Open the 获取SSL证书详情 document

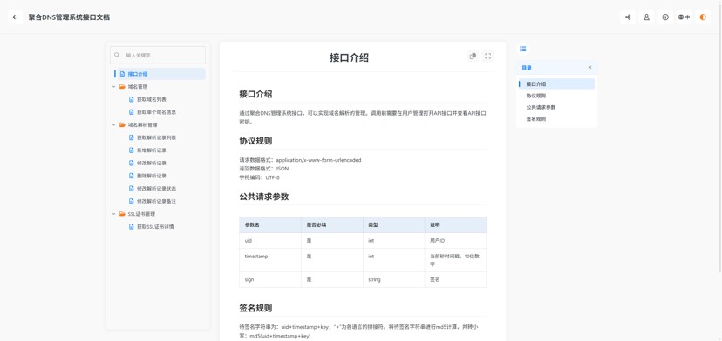[x=155, y=227]
